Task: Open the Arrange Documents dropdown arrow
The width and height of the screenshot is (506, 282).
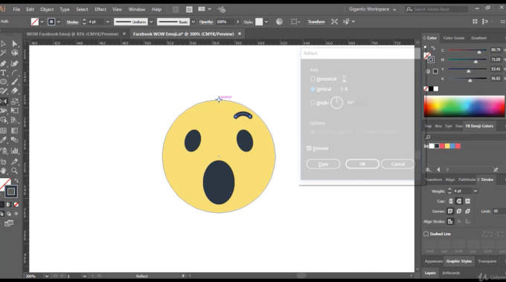Action: point(210,10)
